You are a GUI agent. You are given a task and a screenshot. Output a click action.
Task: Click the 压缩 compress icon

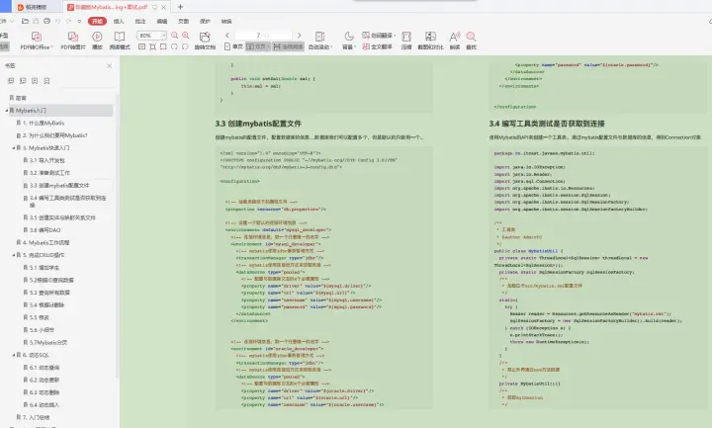pyautogui.click(x=406, y=37)
